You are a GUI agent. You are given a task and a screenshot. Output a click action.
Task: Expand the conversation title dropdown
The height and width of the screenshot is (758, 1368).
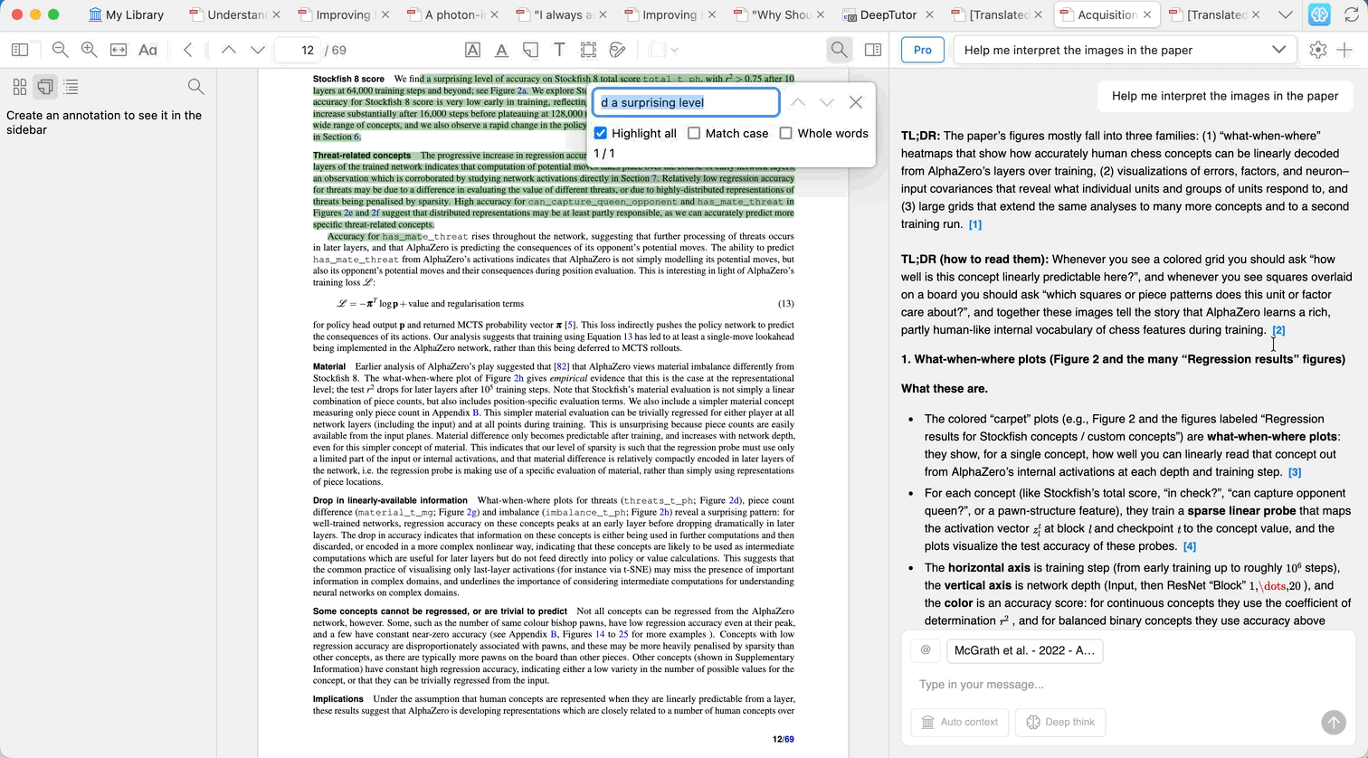[1278, 50]
